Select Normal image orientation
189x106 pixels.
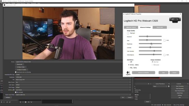152,62
